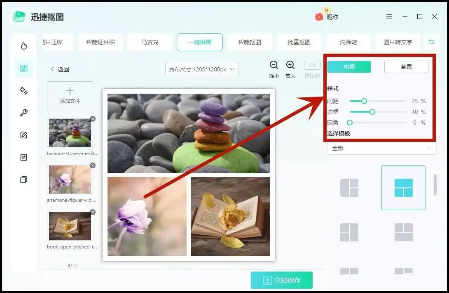Open the edit pencil icon in sidebar
This screenshot has width=449, height=293.
24,135
